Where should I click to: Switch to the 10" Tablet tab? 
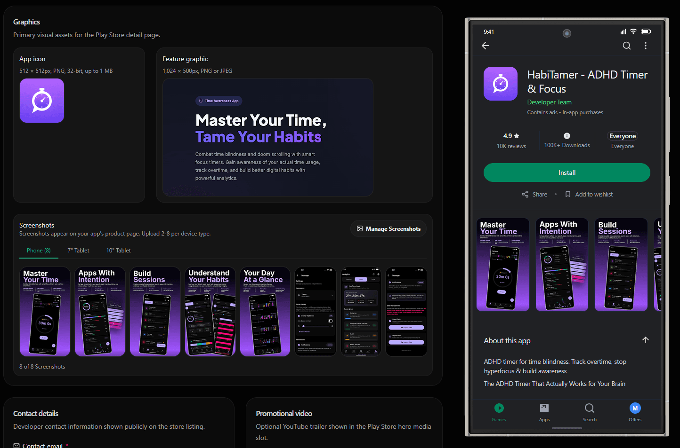[119, 251]
